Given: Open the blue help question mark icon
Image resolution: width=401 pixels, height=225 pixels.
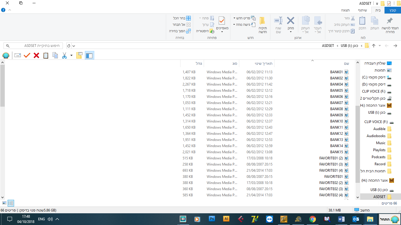Looking at the screenshot, I should click(x=3, y=10).
